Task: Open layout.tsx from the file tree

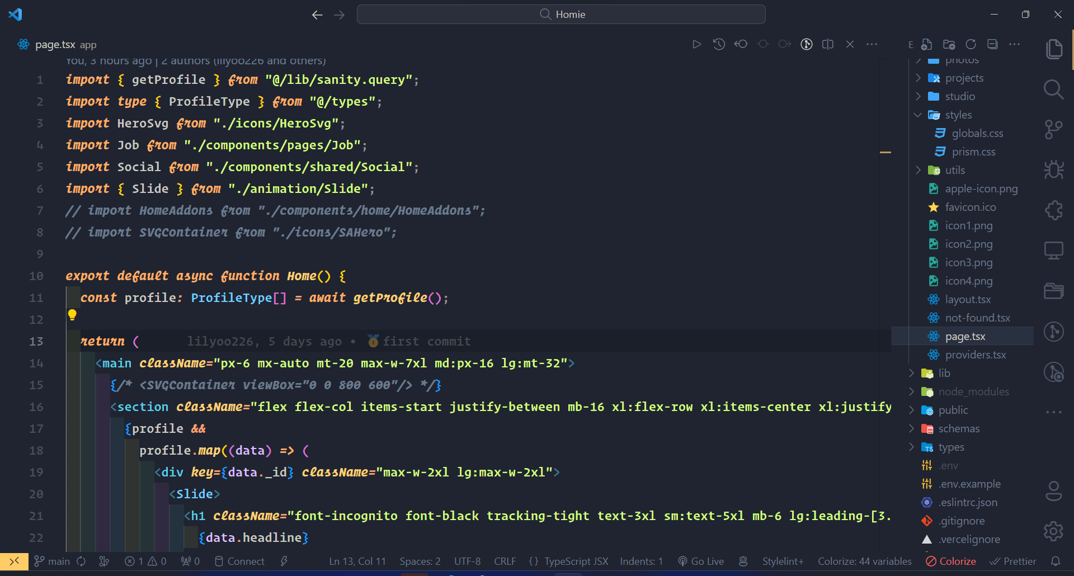Action: pyautogui.click(x=967, y=299)
